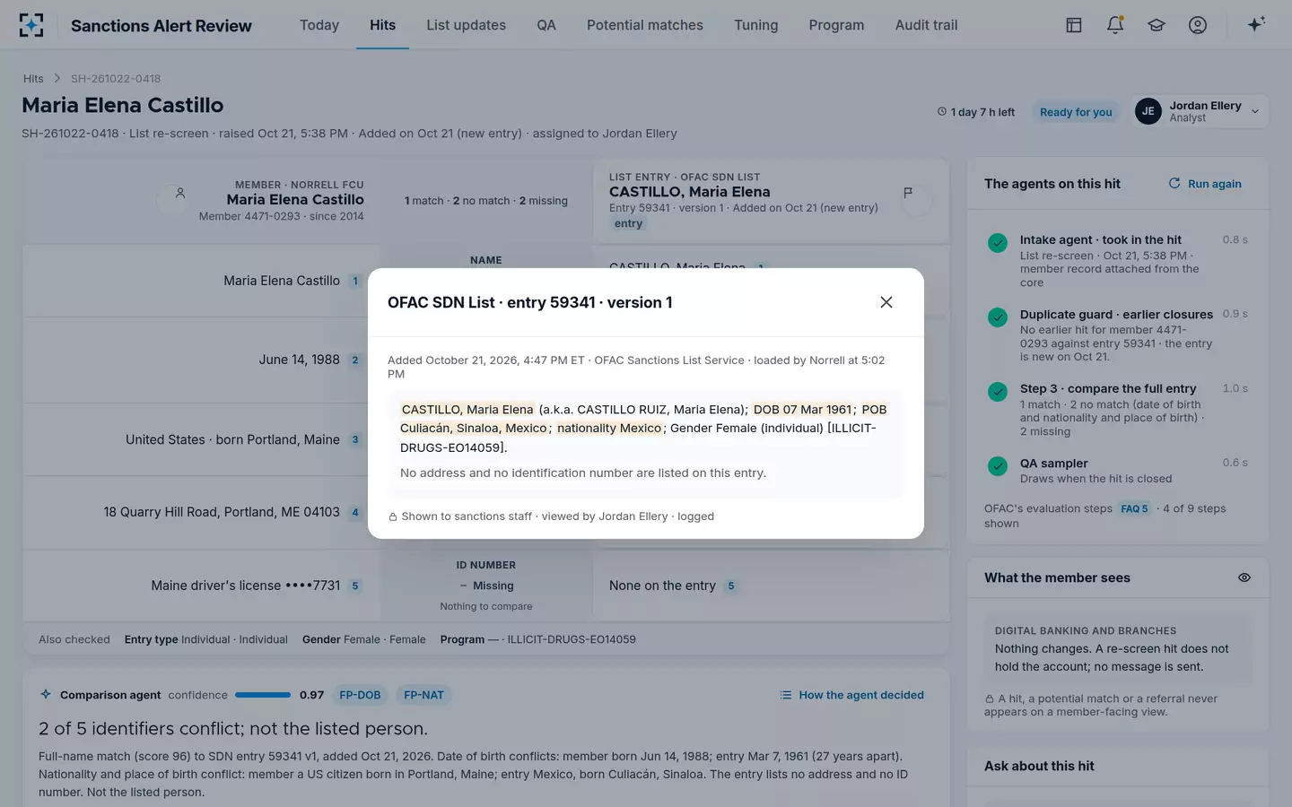The height and width of the screenshot is (807, 1292).
Task: Switch to the Today tab
Action: click(319, 25)
